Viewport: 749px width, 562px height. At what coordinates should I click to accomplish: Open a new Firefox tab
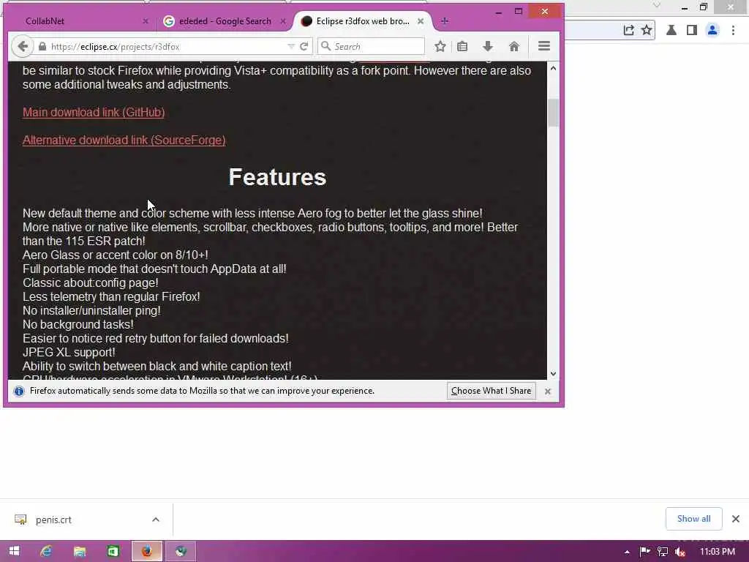(x=444, y=21)
